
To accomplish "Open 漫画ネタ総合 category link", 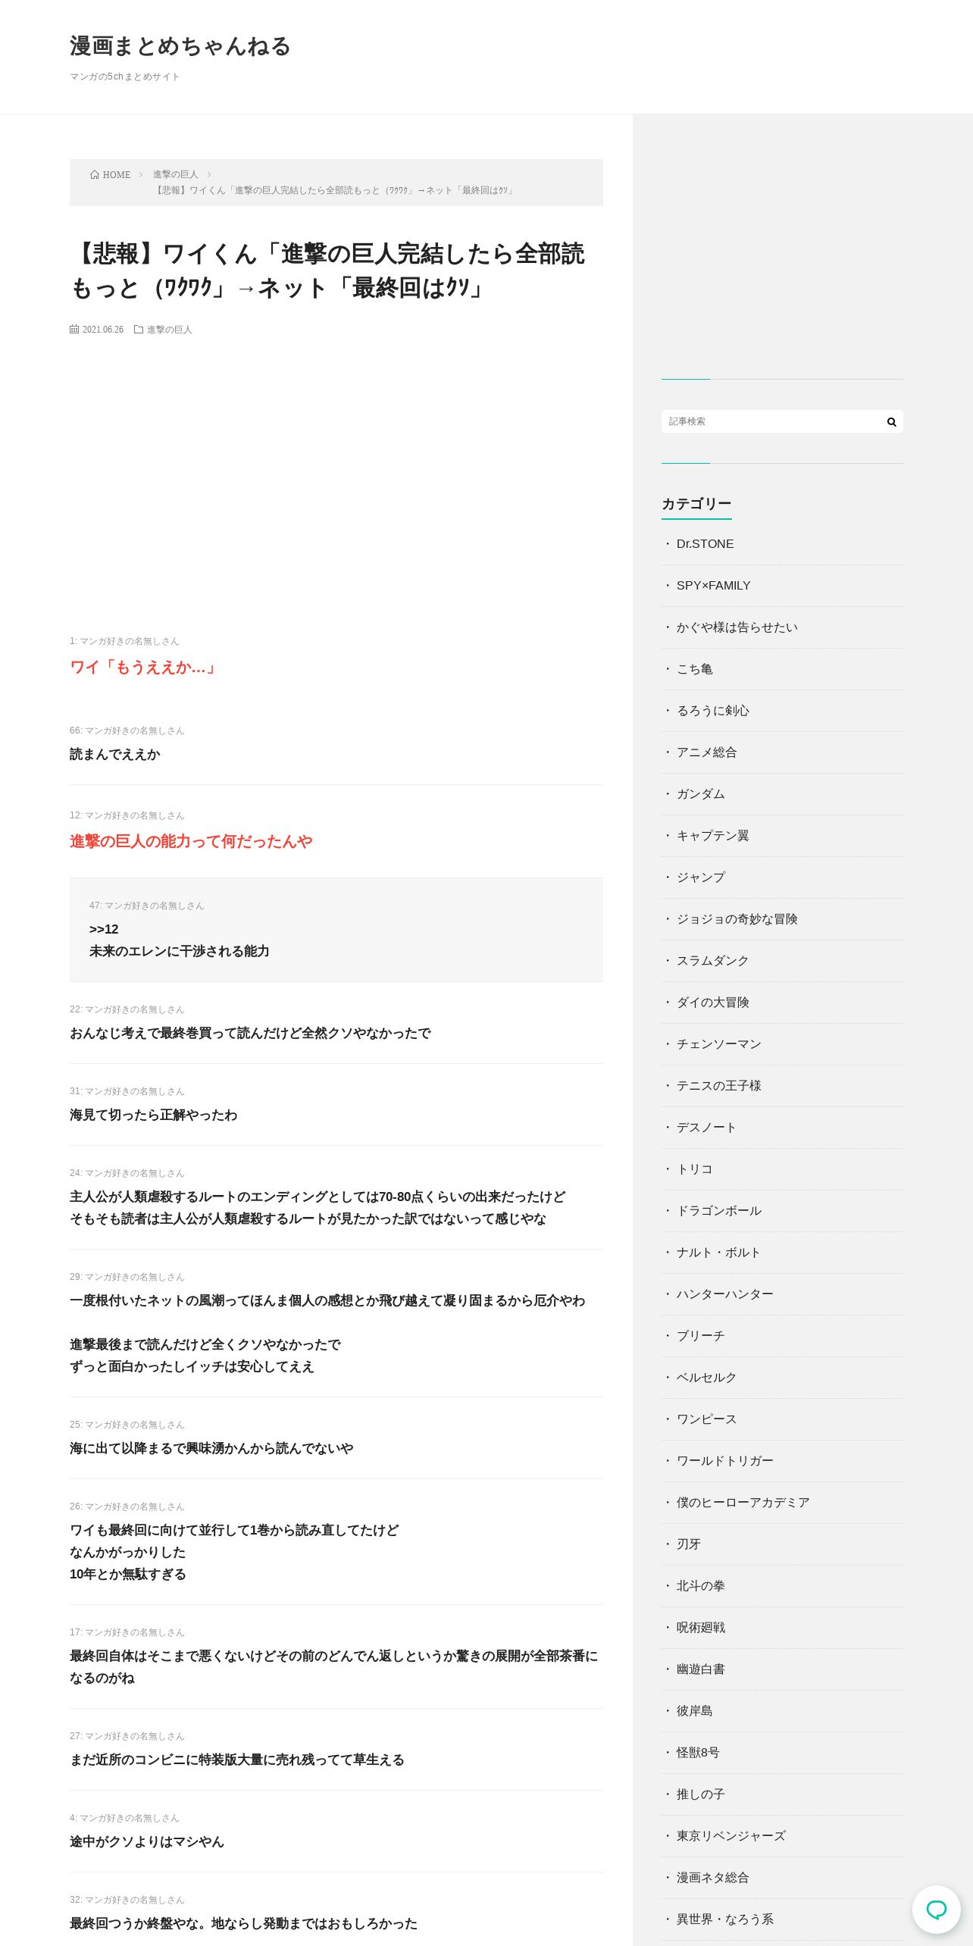I will pos(712,1878).
